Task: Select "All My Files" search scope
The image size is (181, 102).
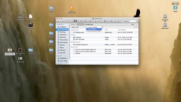Action: pos(89,25)
